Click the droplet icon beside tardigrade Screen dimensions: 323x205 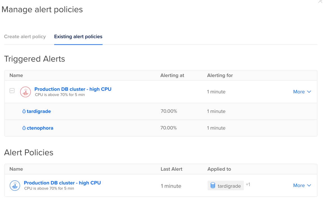pos(24,111)
